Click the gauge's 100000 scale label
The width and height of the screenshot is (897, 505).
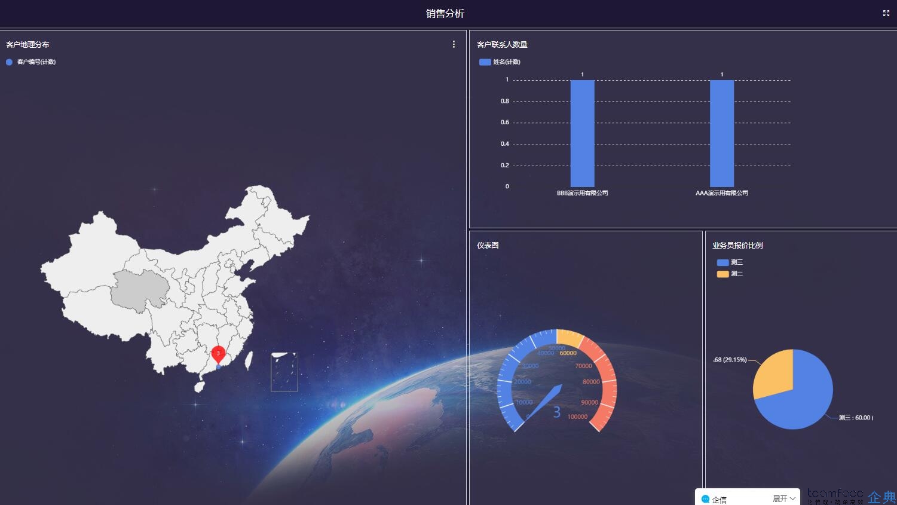[577, 417]
